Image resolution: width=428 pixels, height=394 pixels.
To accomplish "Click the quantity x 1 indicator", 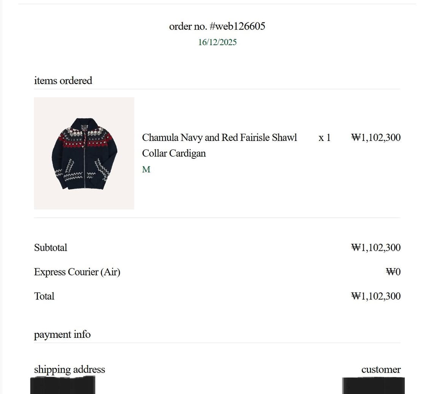I will coord(325,138).
